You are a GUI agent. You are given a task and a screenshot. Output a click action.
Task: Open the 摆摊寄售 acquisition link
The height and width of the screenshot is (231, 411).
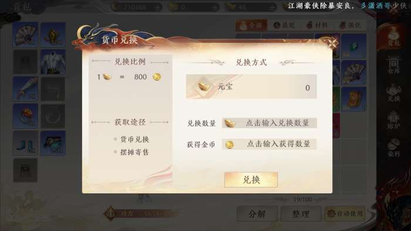134,152
